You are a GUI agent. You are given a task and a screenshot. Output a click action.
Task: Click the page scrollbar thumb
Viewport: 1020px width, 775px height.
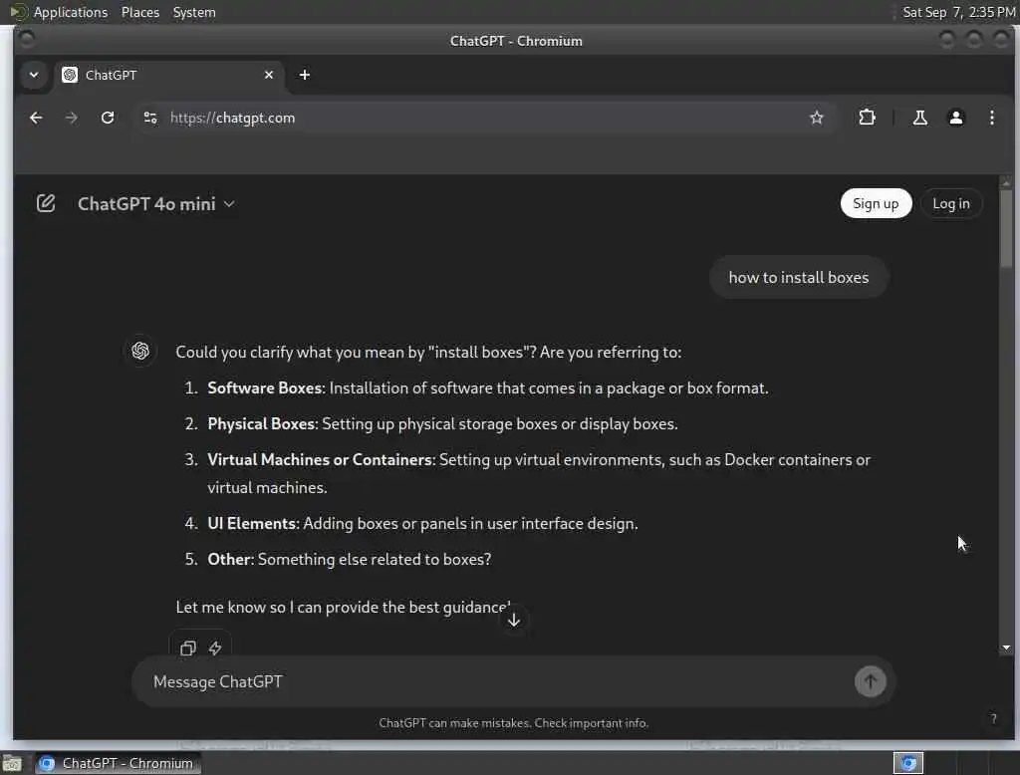click(x=1006, y=228)
